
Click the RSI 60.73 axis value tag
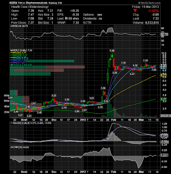coord(164,34)
